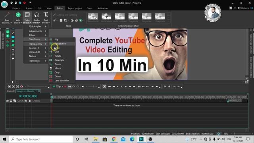
Task: Choose Resample transform effect
Action: (62, 60)
